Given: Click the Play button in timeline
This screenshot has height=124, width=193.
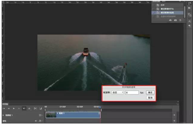Looking at the screenshot, I should [14, 108].
